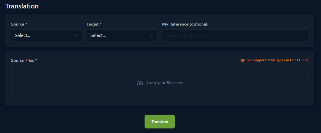Click the 'Target *' field label
Image resolution: width=321 pixels, height=133 pixels.
click(94, 24)
